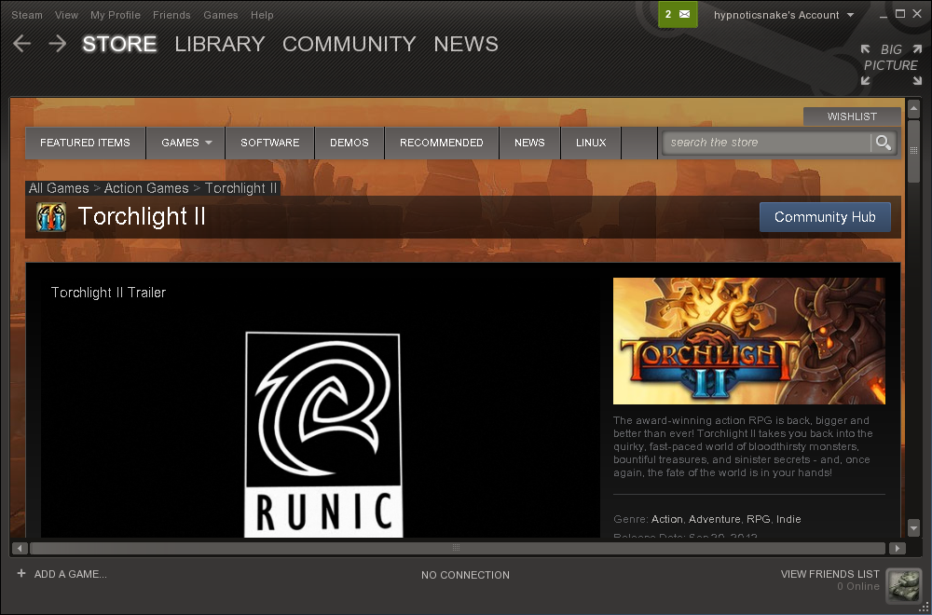The image size is (932, 615).
Task: Open the Steam menu
Action: click(27, 15)
